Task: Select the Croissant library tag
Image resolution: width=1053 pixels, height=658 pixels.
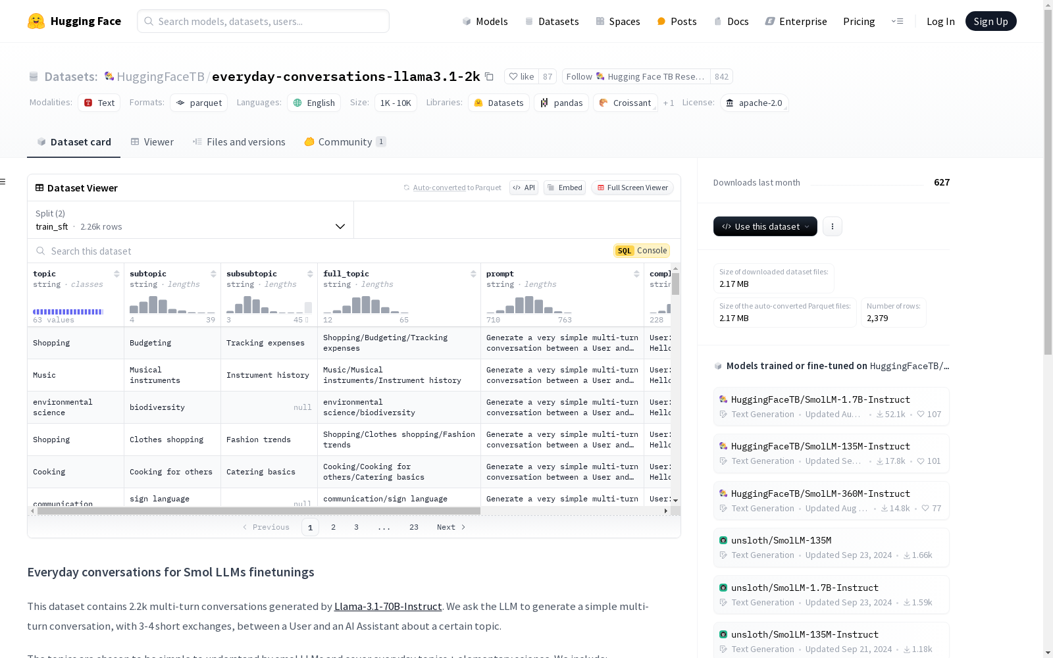Action: tap(625, 103)
